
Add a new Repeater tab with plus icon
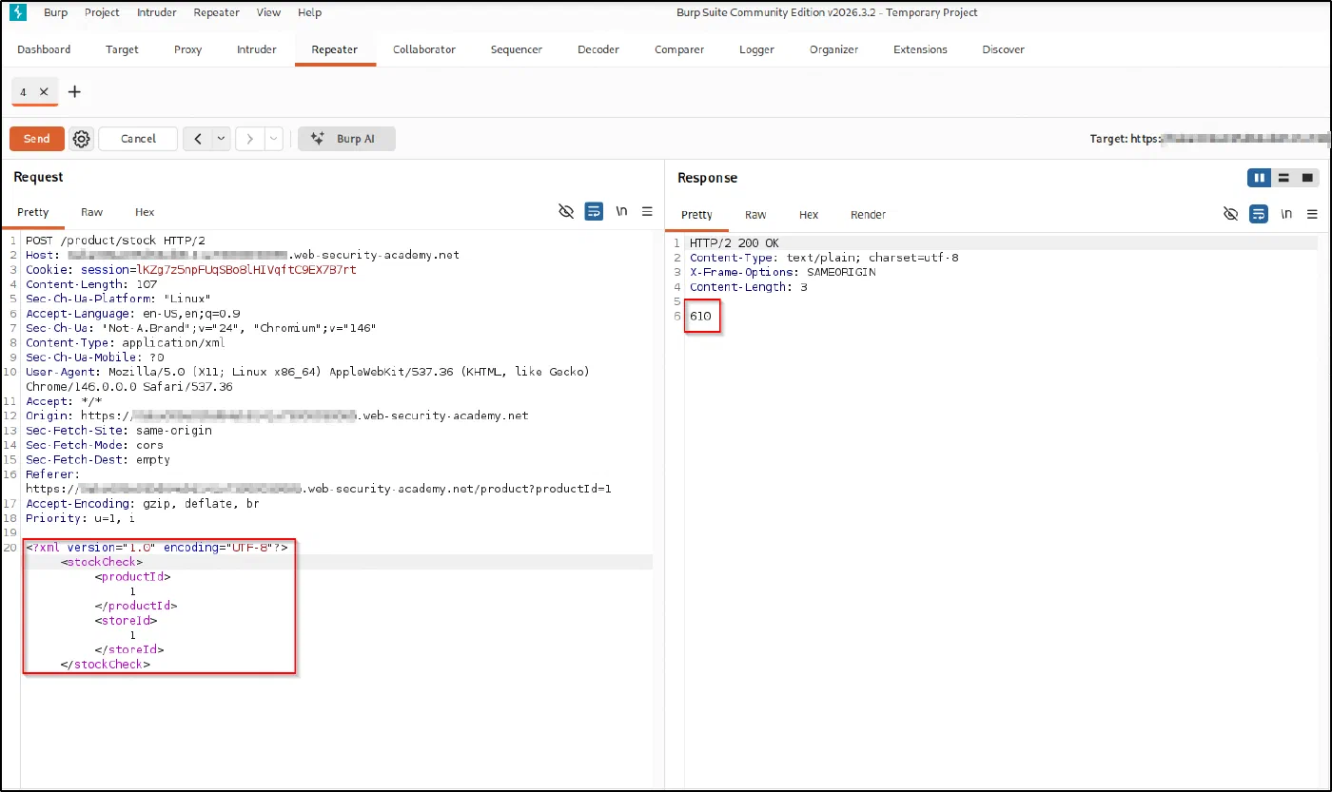[75, 91]
